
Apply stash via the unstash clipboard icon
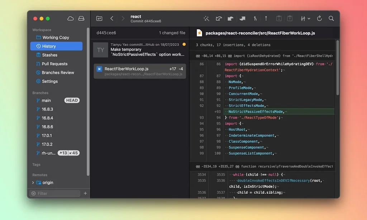coord(289,18)
